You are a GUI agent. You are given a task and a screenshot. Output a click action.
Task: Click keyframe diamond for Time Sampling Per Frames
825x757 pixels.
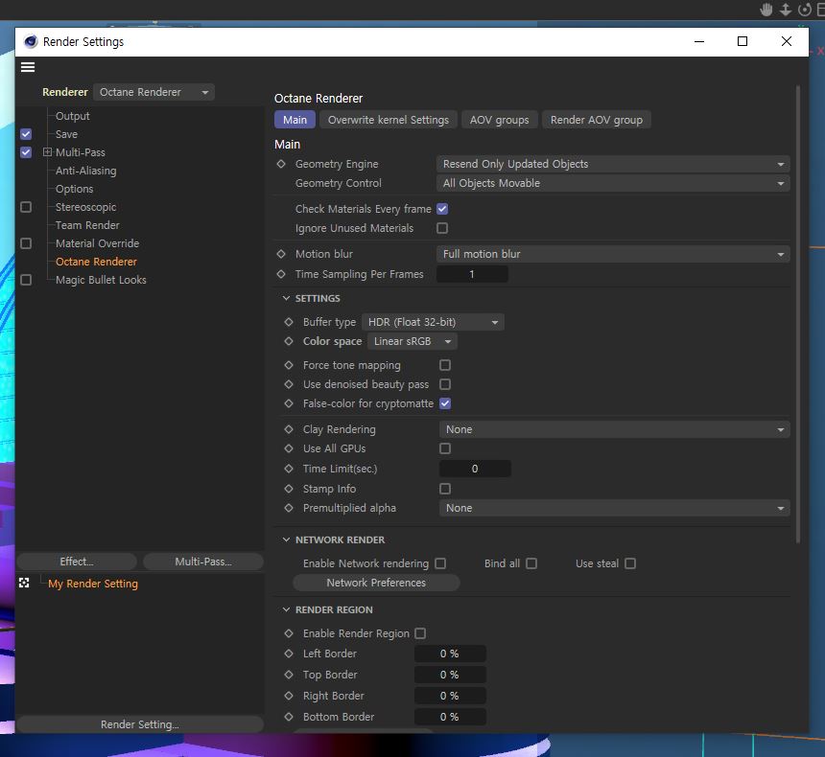coord(281,274)
